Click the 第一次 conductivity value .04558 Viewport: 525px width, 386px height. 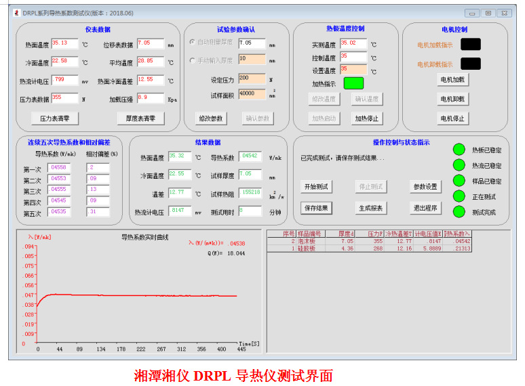click(59, 168)
